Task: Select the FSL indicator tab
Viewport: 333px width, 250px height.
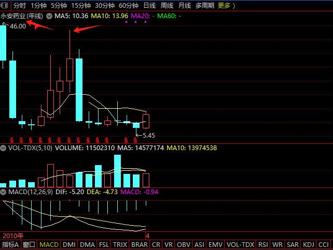Action: coord(104,245)
